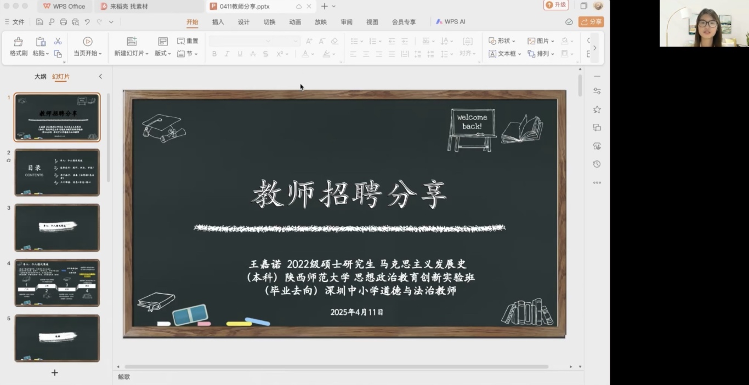Click the star icon in right sidebar
Image resolution: width=749 pixels, height=385 pixels.
(597, 110)
